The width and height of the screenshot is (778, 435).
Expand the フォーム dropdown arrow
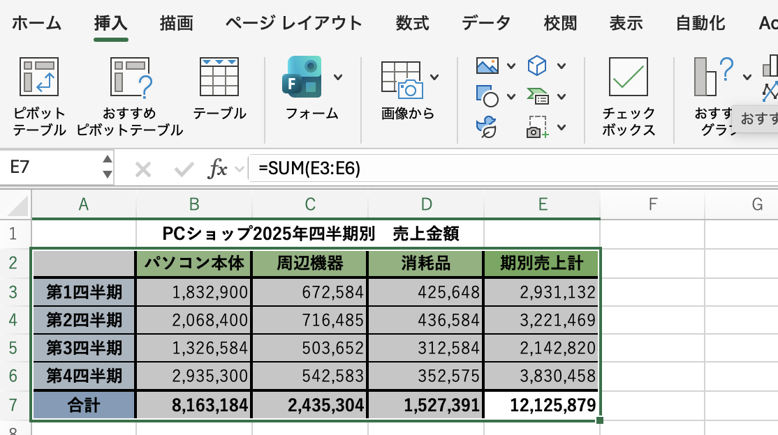[338, 77]
